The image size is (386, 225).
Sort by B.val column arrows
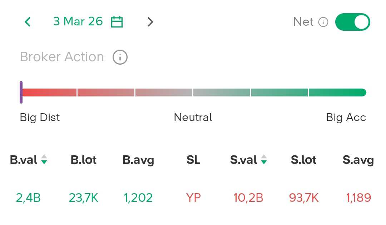point(44,160)
